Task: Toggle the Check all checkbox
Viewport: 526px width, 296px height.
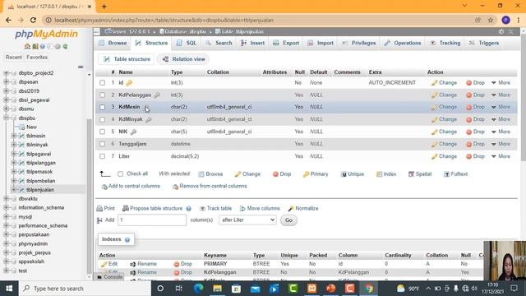Action: point(121,173)
